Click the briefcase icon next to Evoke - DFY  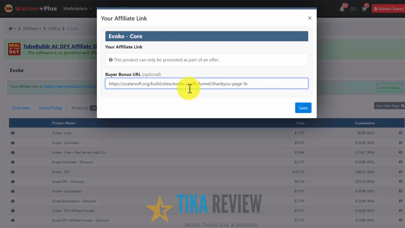tap(13, 172)
